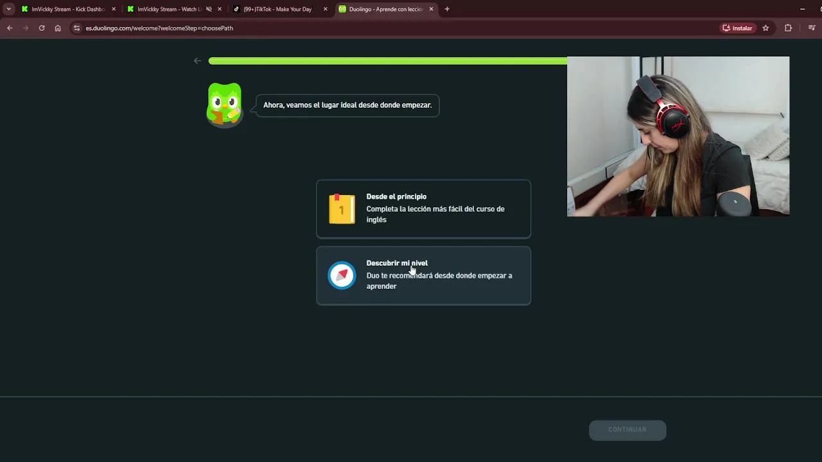Viewport: 822px width, 462px height.
Task: Open a new browser tab
Action: click(447, 9)
